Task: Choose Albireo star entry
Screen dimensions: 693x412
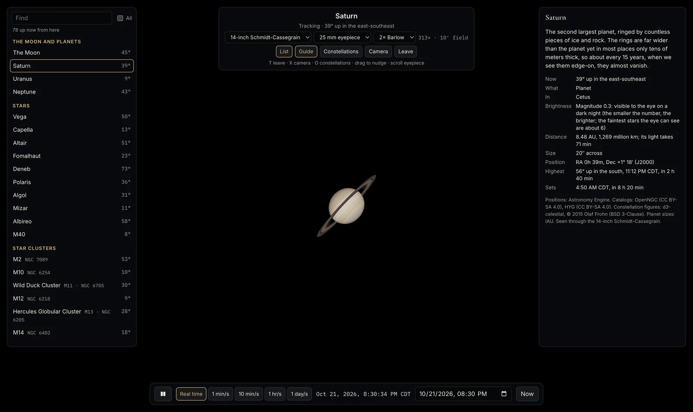Action: pyautogui.click(x=72, y=221)
